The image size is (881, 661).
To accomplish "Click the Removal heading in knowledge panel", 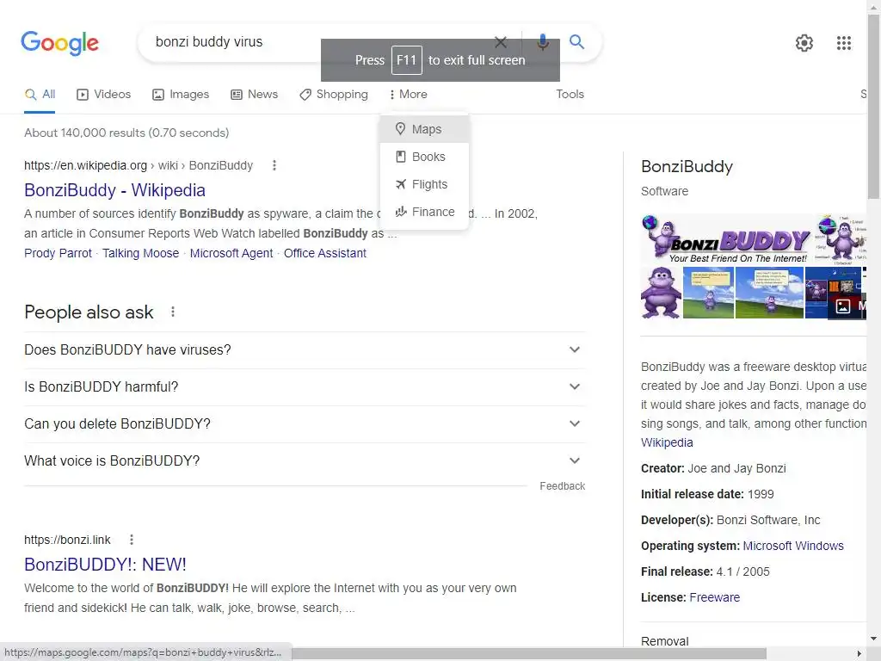I will pyautogui.click(x=665, y=640).
